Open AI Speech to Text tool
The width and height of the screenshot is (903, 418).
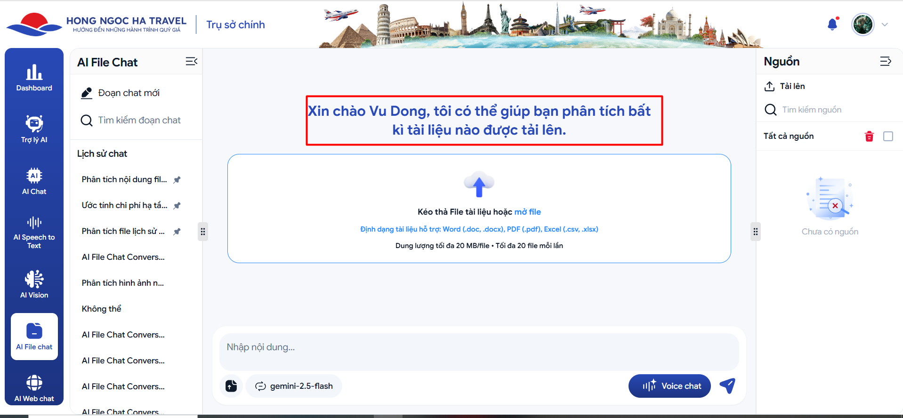[x=34, y=232]
